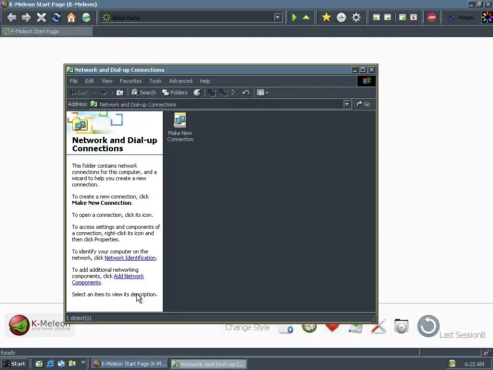Open bookmarks with the yellow star icon
The image size is (493, 370).
[326, 17]
